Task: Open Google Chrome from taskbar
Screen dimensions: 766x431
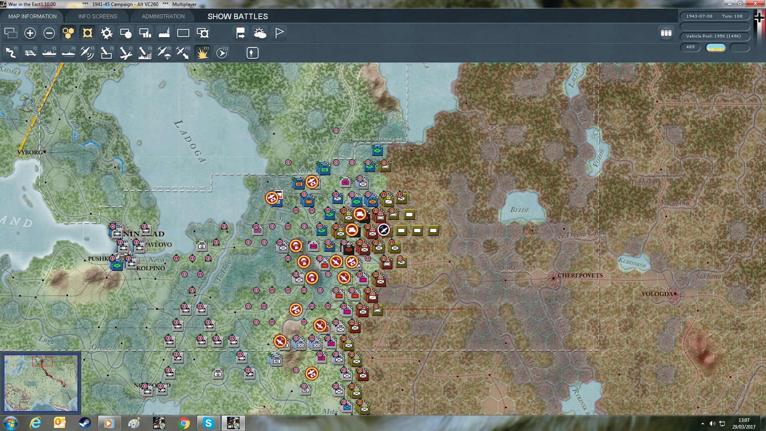Action: (184, 423)
